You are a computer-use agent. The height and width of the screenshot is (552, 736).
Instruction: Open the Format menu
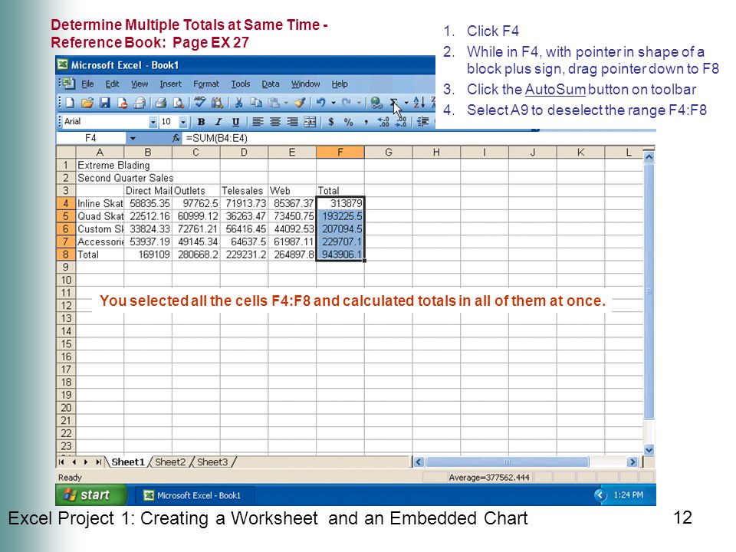coord(206,84)
